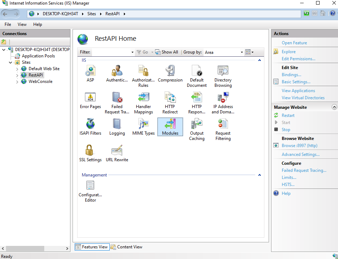The width and height of the screenshot is (338, 259).
Task: Open the Logging feature
Action: tap(117, 127)
